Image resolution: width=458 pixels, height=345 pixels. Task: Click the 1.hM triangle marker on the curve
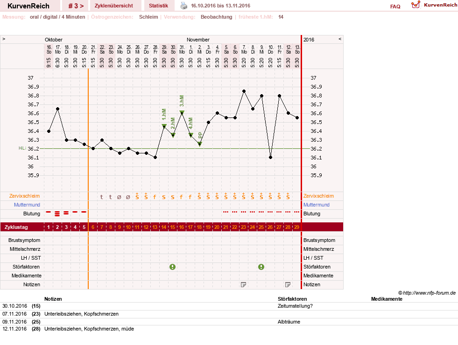coord(164,126)
